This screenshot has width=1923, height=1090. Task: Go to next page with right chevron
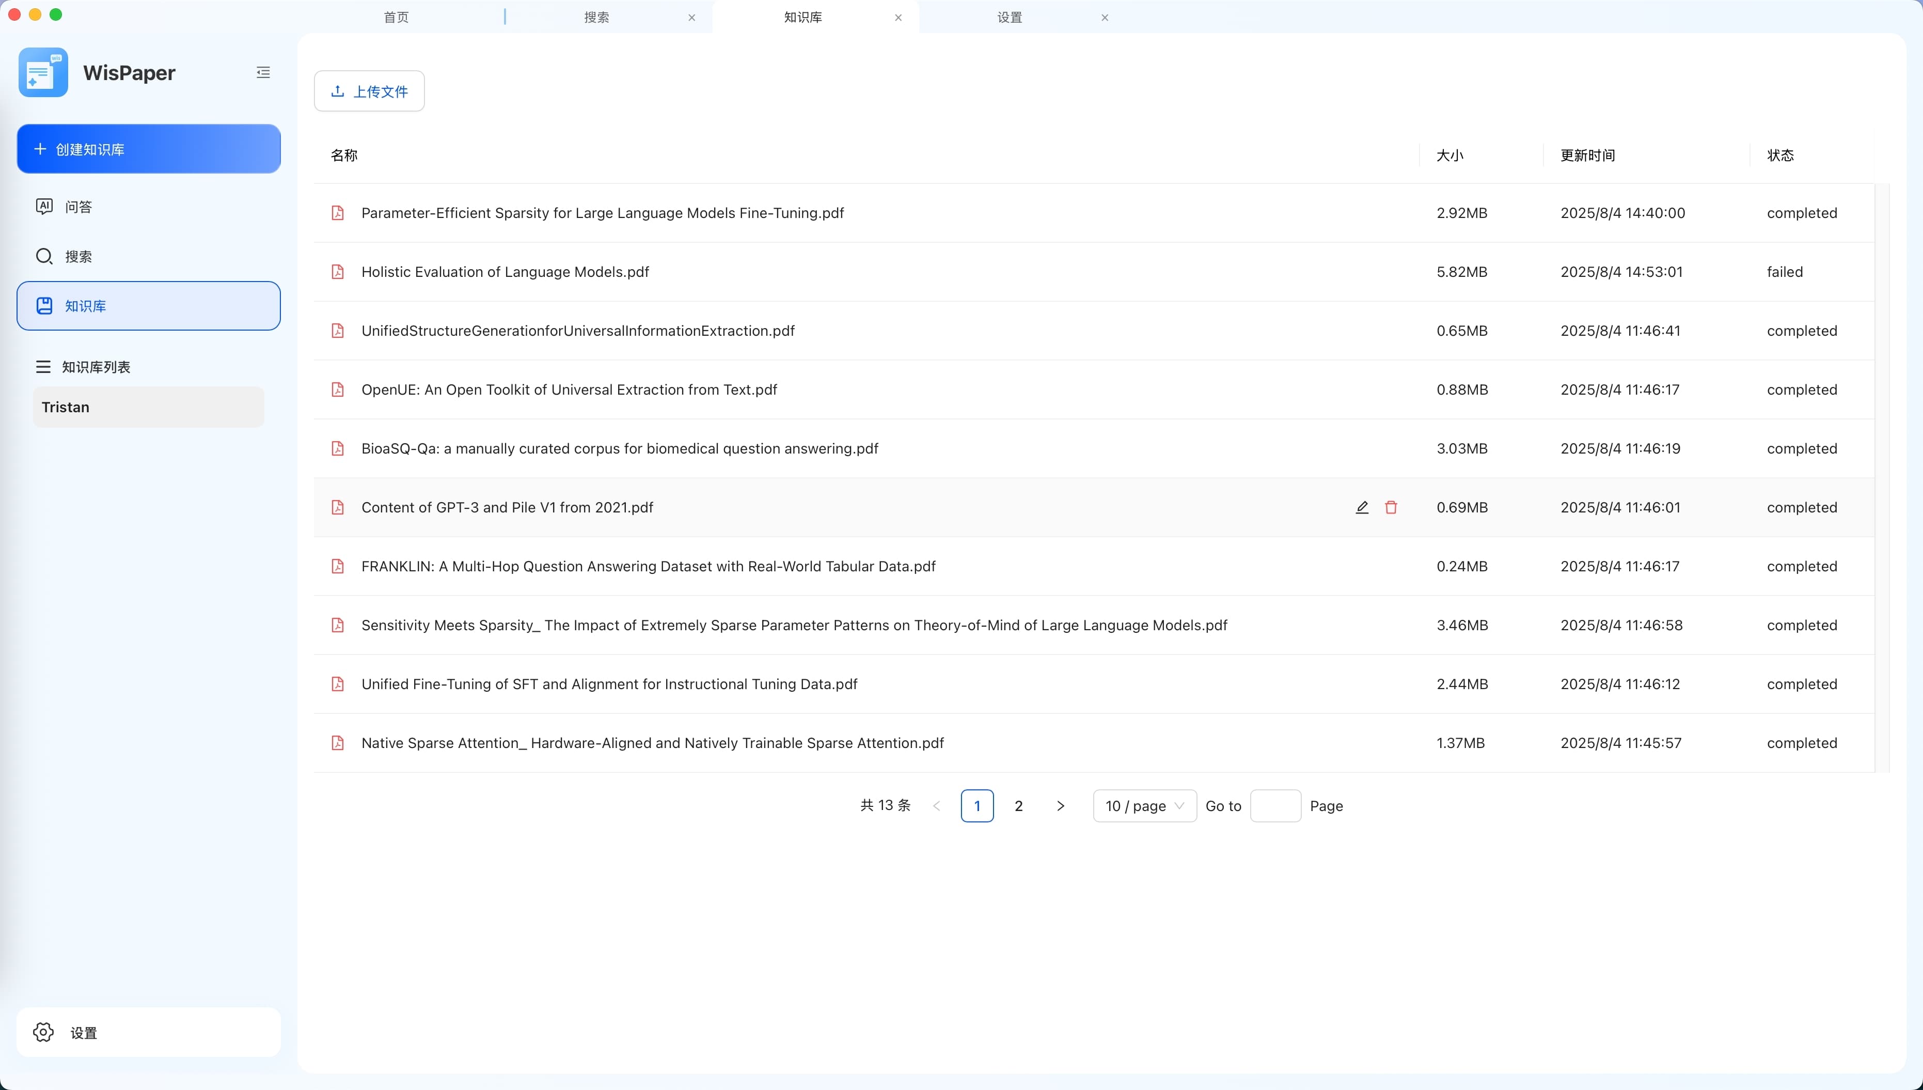(1060, 806)
